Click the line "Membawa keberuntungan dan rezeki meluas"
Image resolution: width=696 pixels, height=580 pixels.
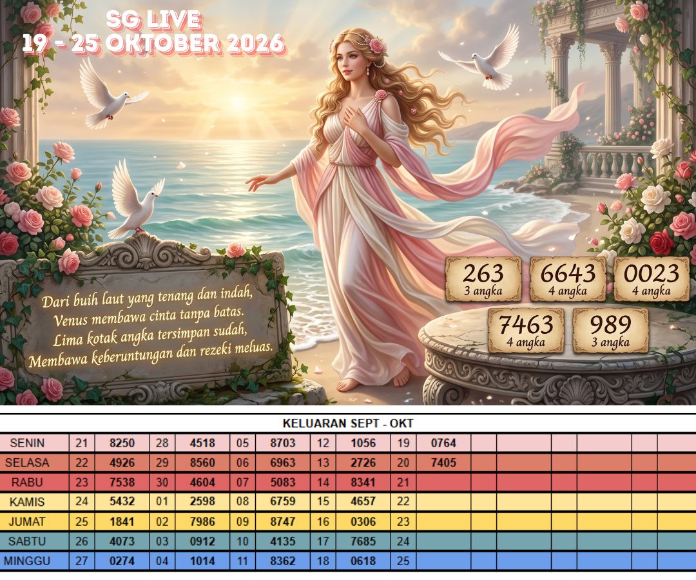(x=150, y=355)
